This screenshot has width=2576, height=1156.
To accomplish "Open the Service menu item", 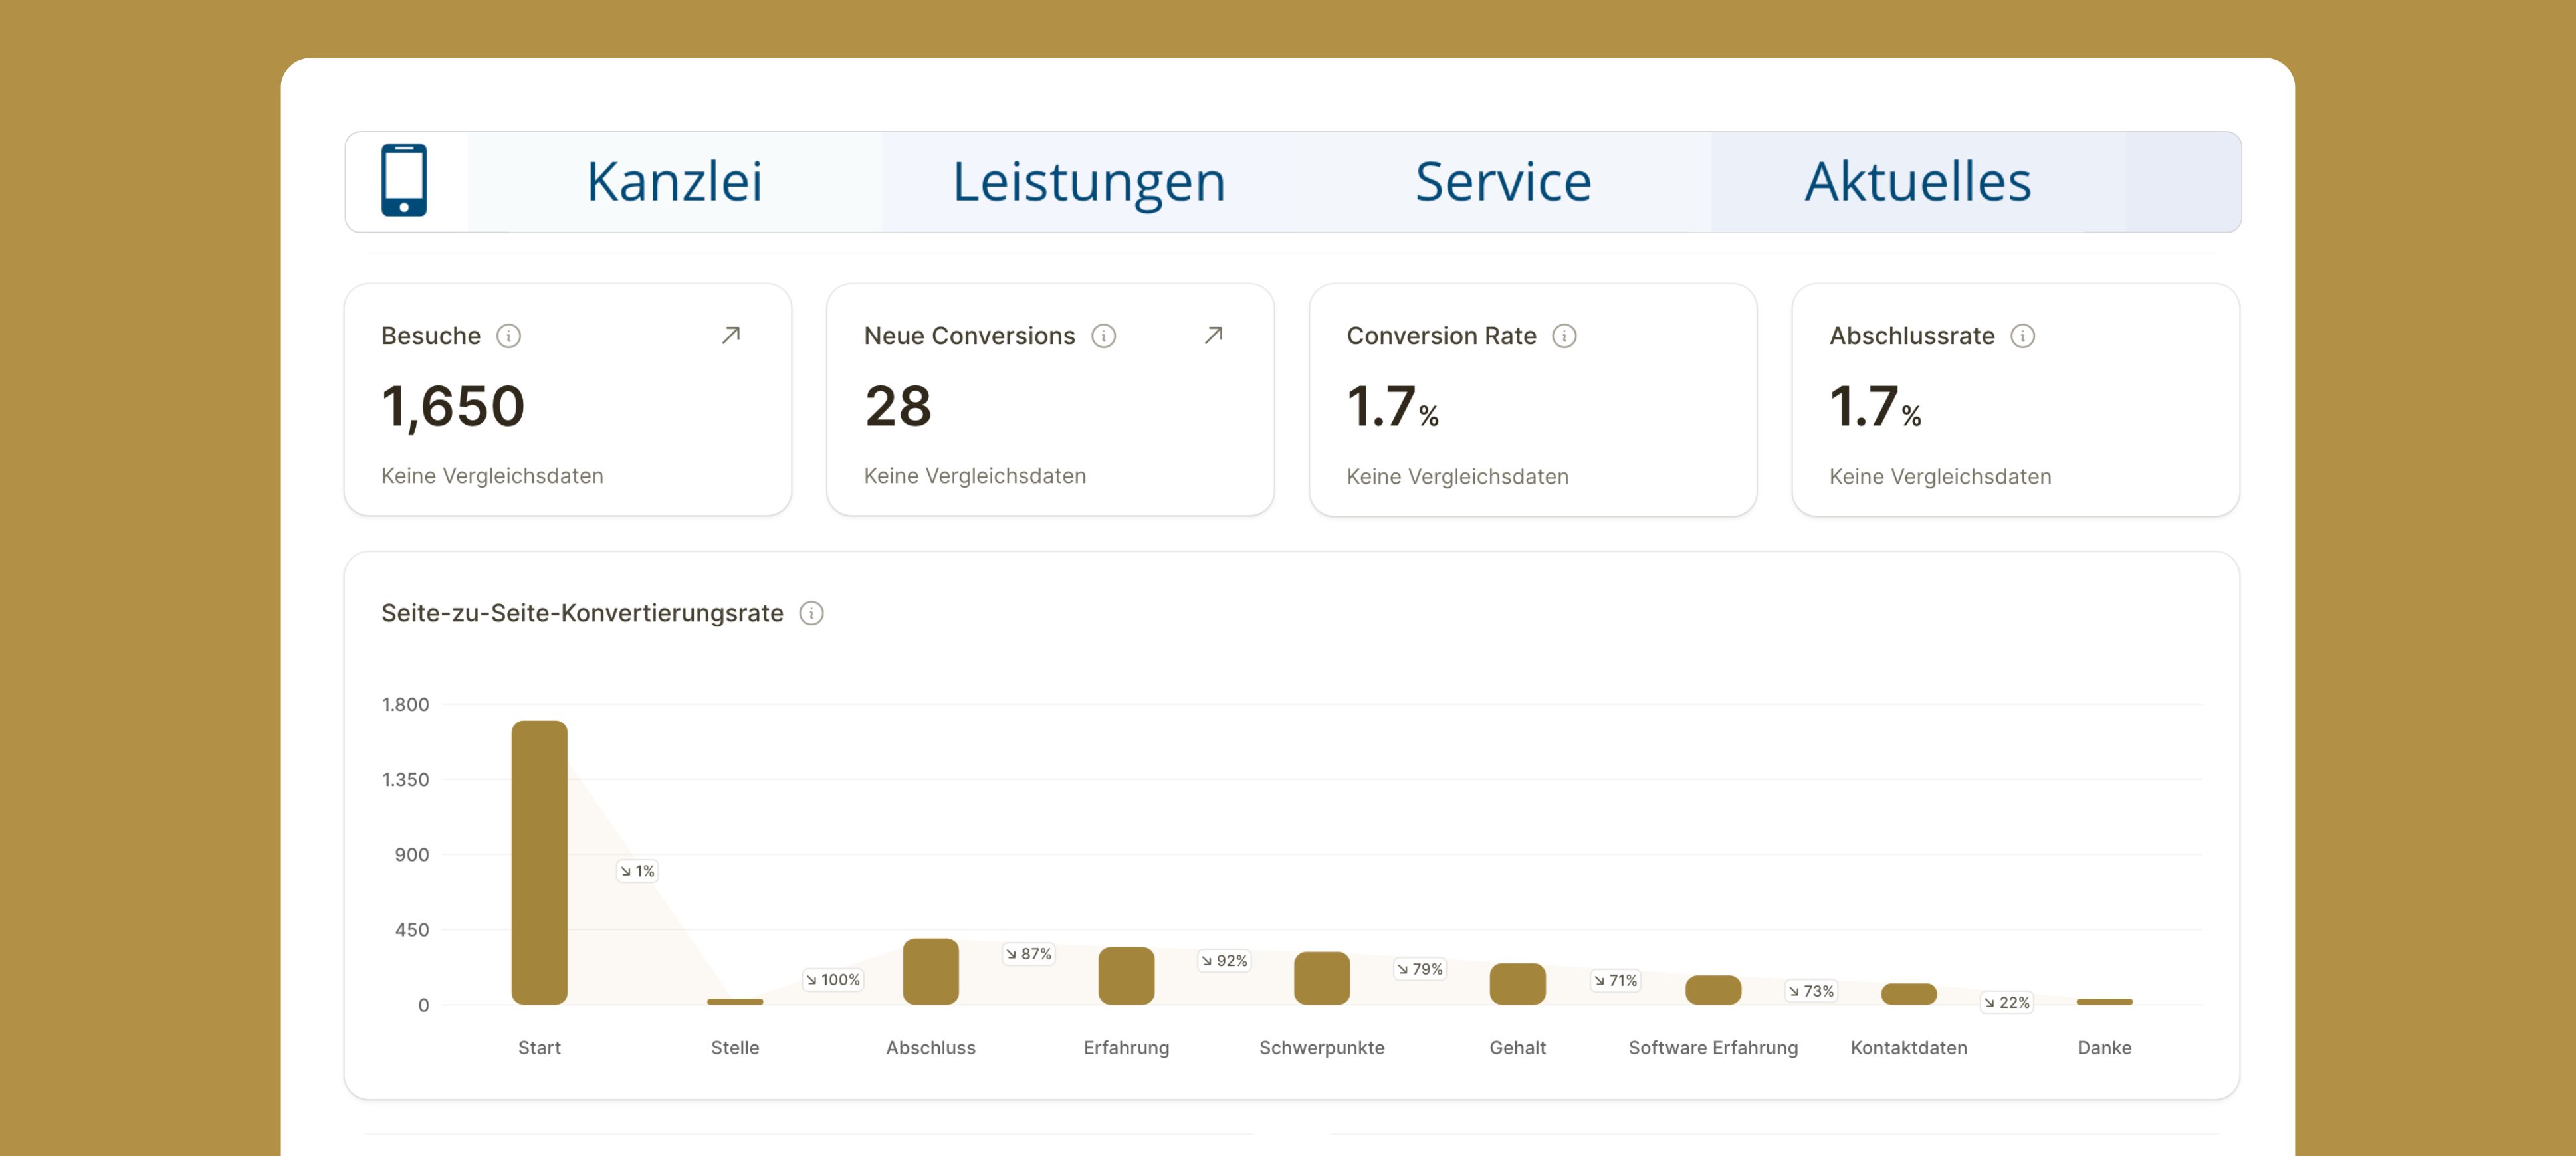I will (x=1502, y=182).
